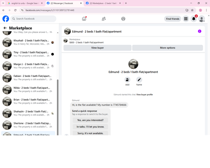Expand the tab search dropdown
210x168 pixels.
coord(3,3)
